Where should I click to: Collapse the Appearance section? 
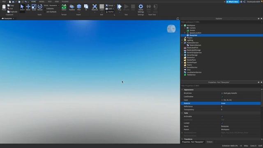point(182,90)
